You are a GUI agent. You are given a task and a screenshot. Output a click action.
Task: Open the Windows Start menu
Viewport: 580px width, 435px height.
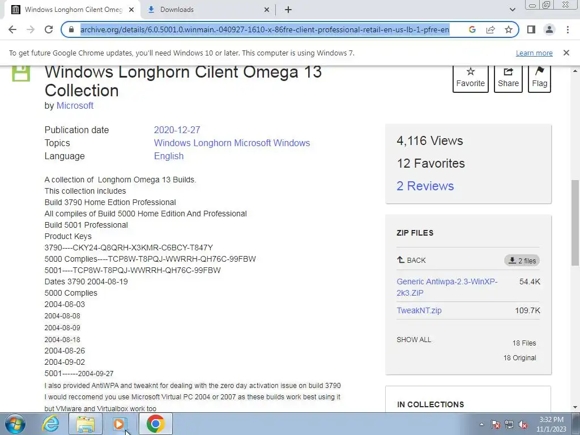(x=15, y=424)
